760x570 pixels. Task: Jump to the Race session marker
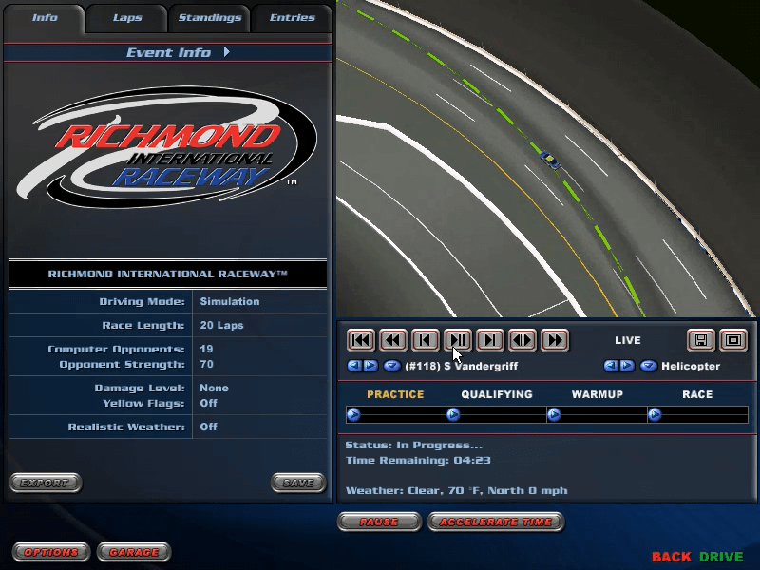point(655,415)
